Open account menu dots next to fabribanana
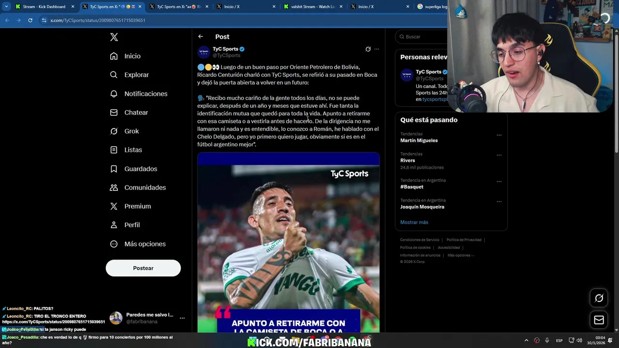This screenshot has height=348, width=619. (182, 318)
